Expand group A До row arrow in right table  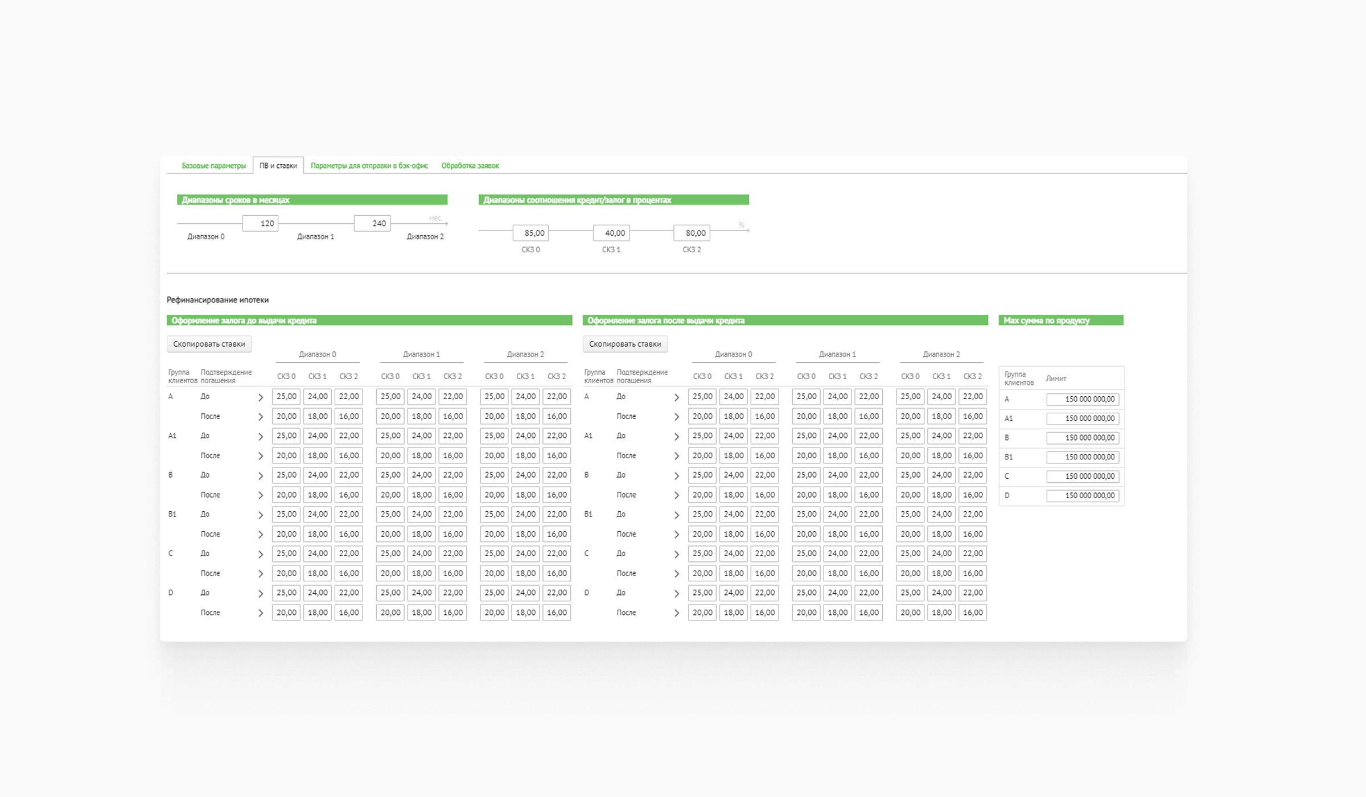tap(677, 397)
